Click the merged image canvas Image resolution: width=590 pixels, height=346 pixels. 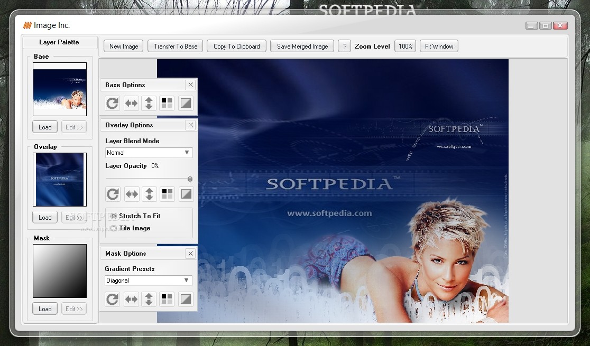tap(333, 191)
